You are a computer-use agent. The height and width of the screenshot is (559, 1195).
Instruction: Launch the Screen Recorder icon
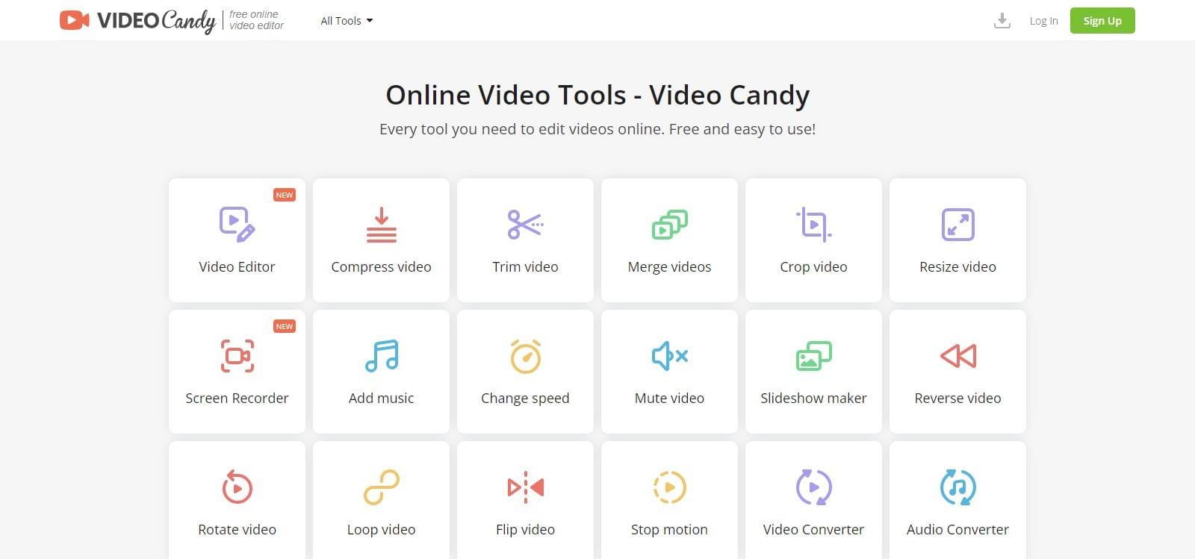pos(237,356)
